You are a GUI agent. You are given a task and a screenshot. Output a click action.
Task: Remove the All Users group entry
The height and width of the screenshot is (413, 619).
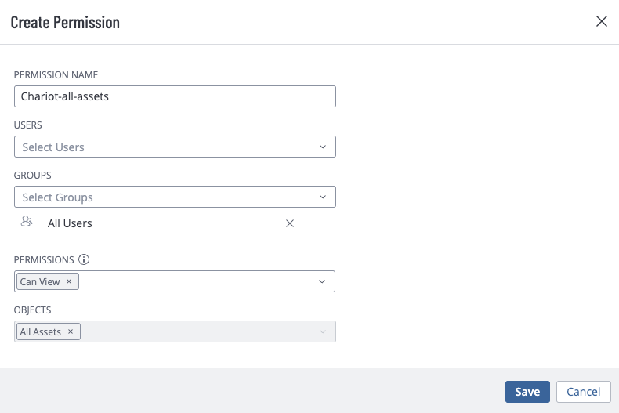click(290, 223)
